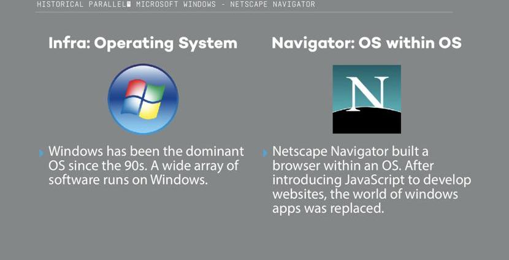Click the line 'browser within an OS. After'
The width and height of the screenshot is (509, 260).
[x=353, y=166]
